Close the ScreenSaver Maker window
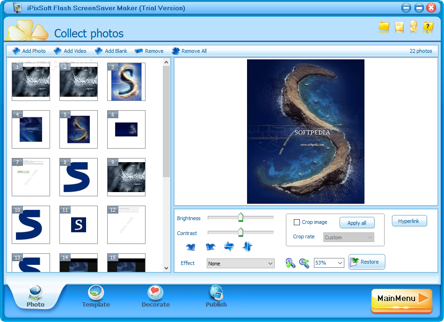 pos(431,7)
